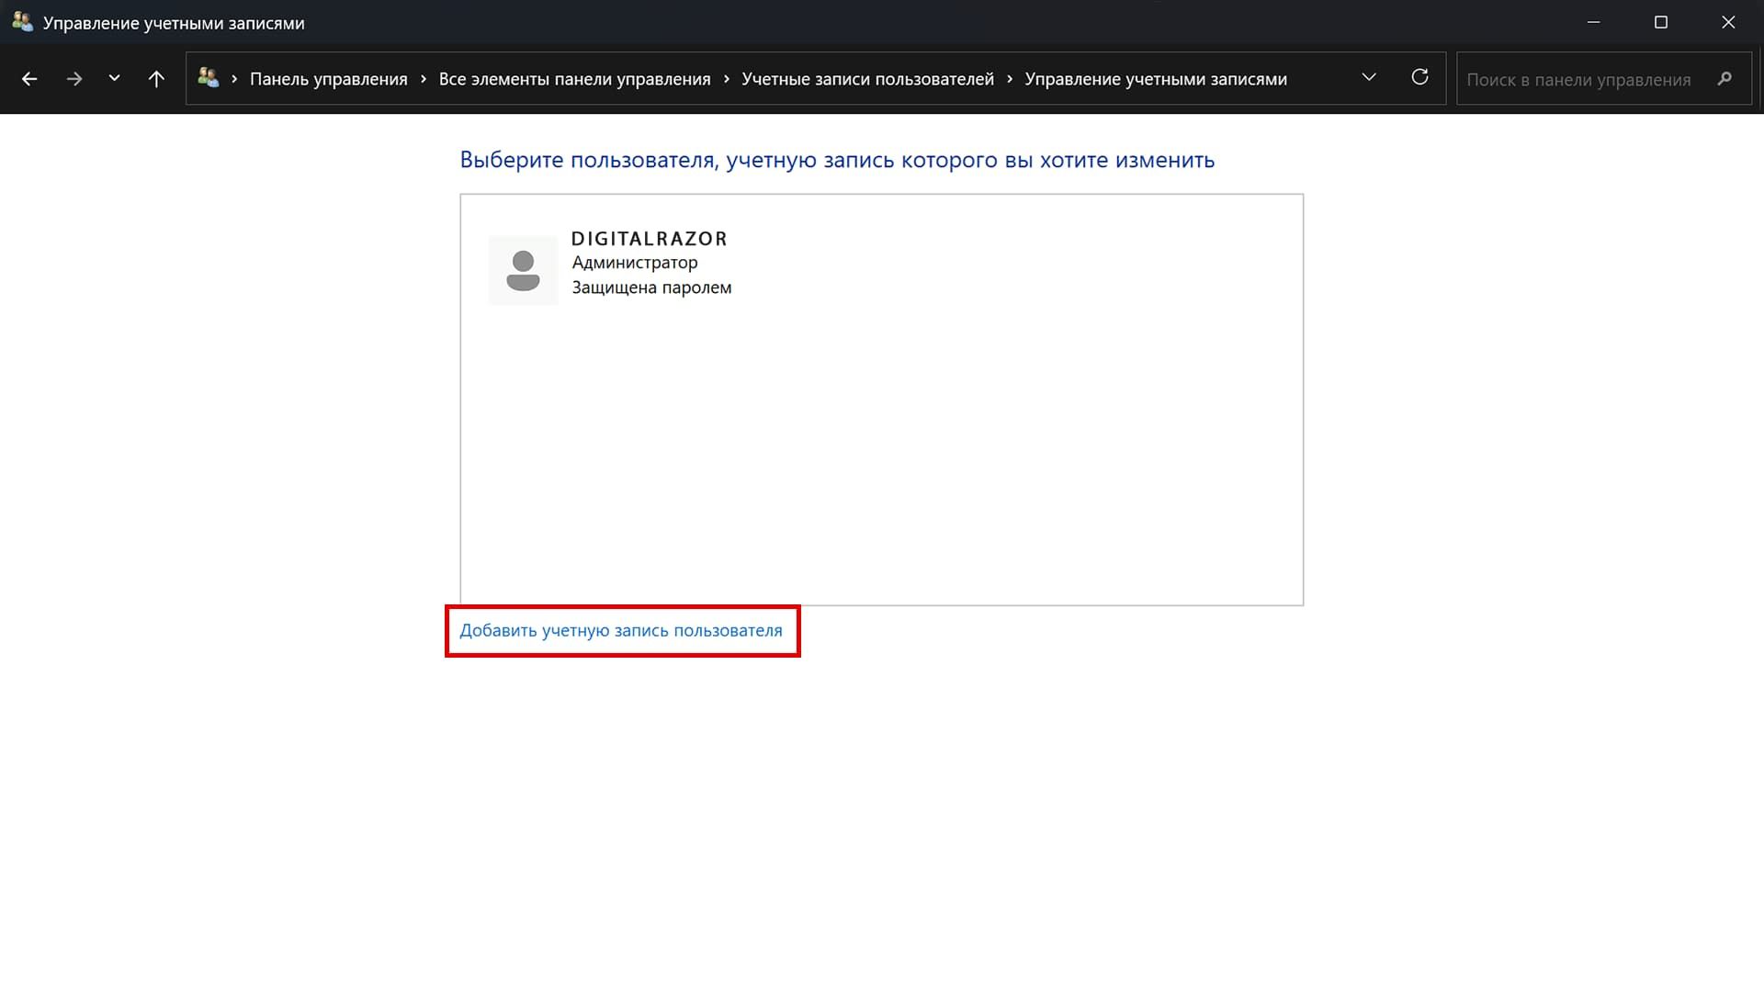Expand address bar history dropdown
Viewport: 1764px width, 992px height.
tap(1369, 78)
